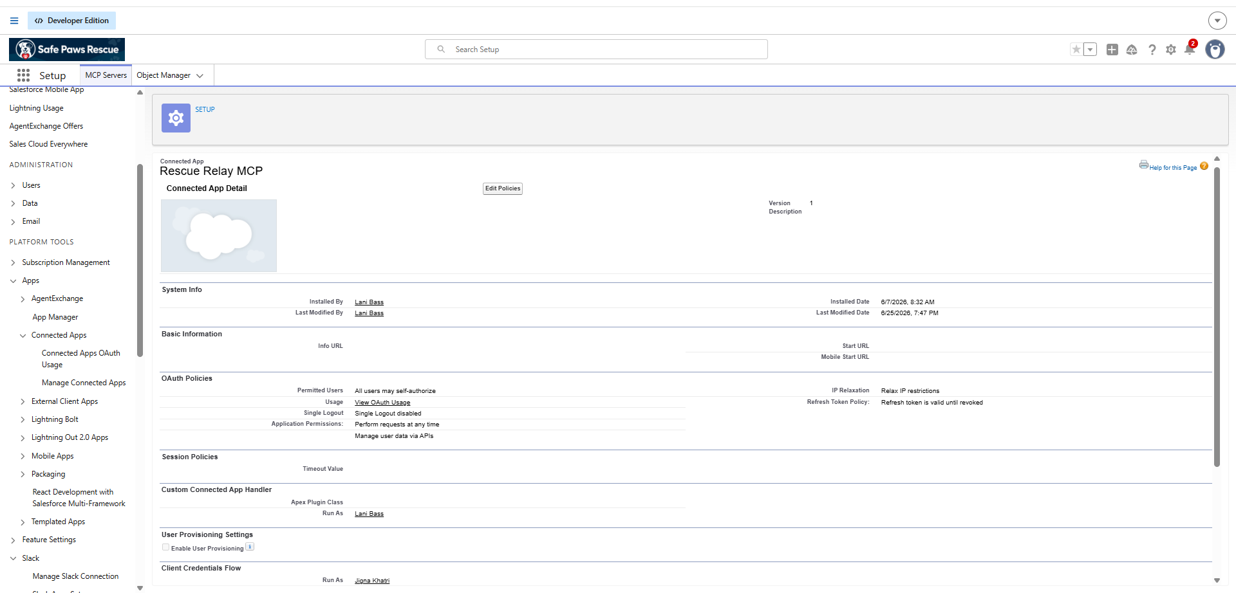Click the SETUP breadcrumb link
The height and width of the screenshot is (593, 1236).
(205, 109)
